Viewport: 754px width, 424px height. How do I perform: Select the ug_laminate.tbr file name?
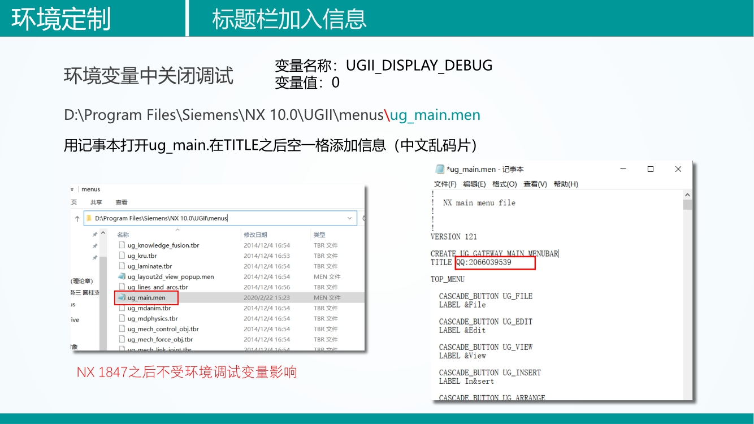click(150, 266)
